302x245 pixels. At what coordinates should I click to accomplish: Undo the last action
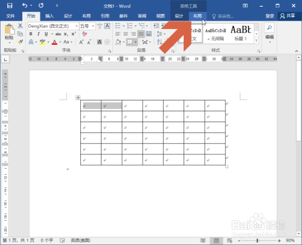[x=25, y=5]
